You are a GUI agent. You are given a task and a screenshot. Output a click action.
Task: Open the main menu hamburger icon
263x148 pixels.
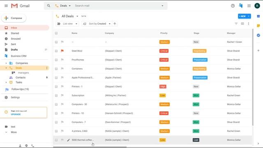point(6,6)
